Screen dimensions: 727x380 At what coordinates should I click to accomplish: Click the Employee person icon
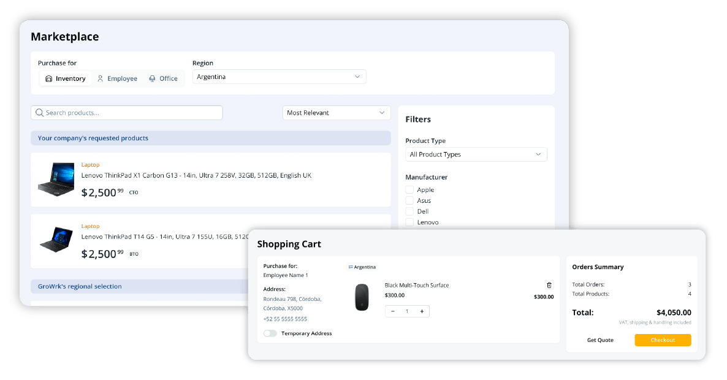(x=101, y=78)
